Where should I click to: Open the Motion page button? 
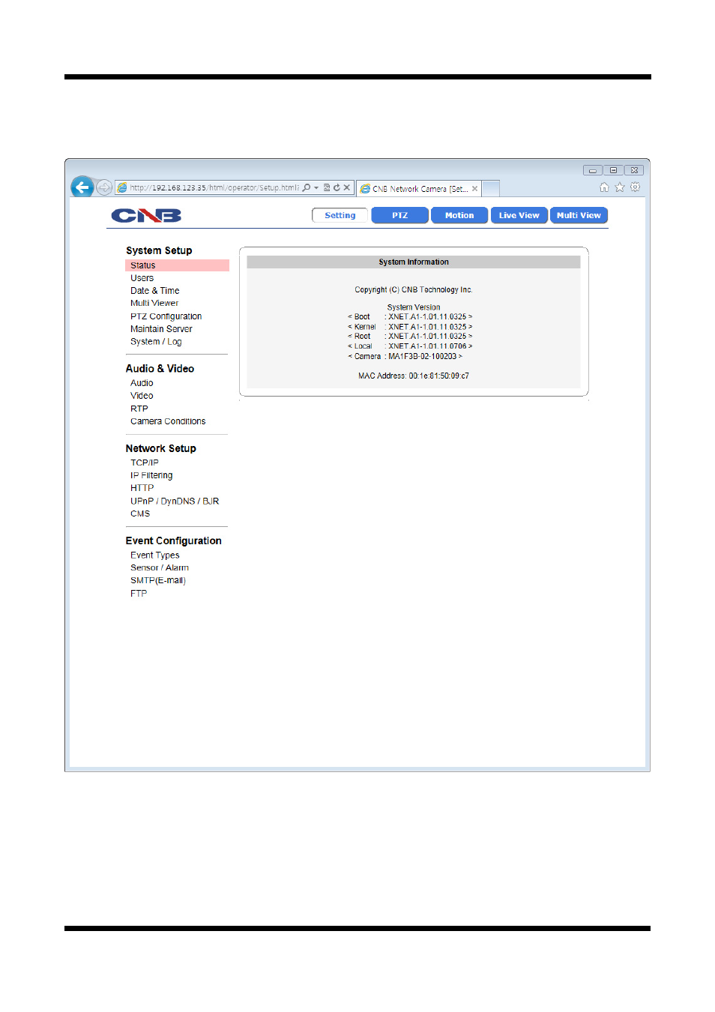pyautogui.click(x=459, y=215)
